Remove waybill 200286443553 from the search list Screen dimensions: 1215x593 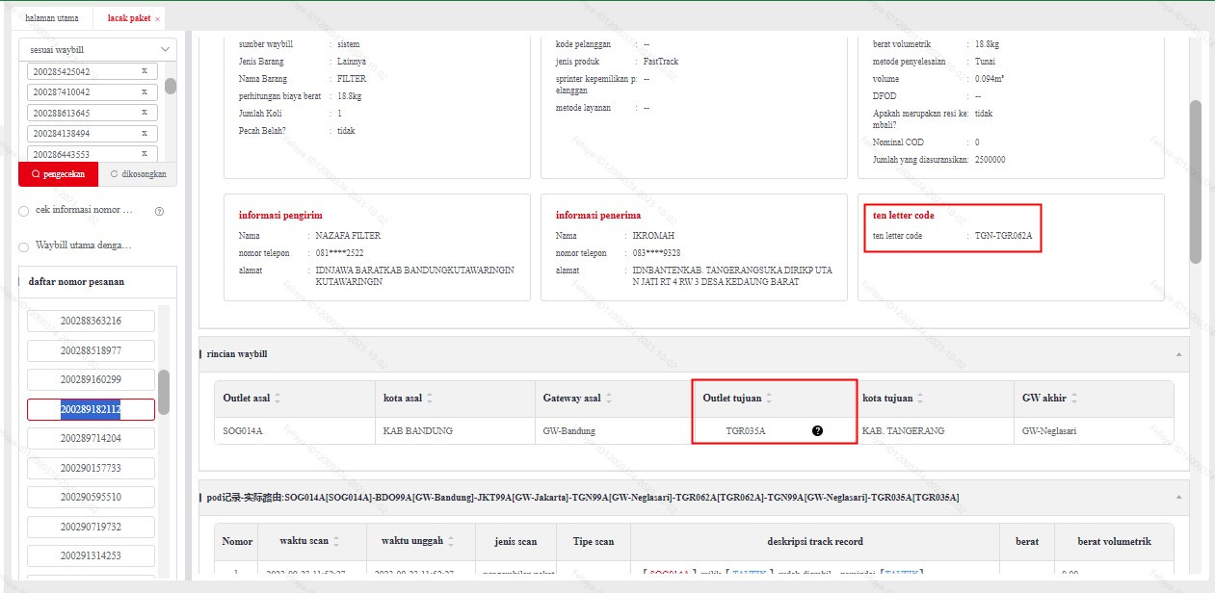coord(144,154)
